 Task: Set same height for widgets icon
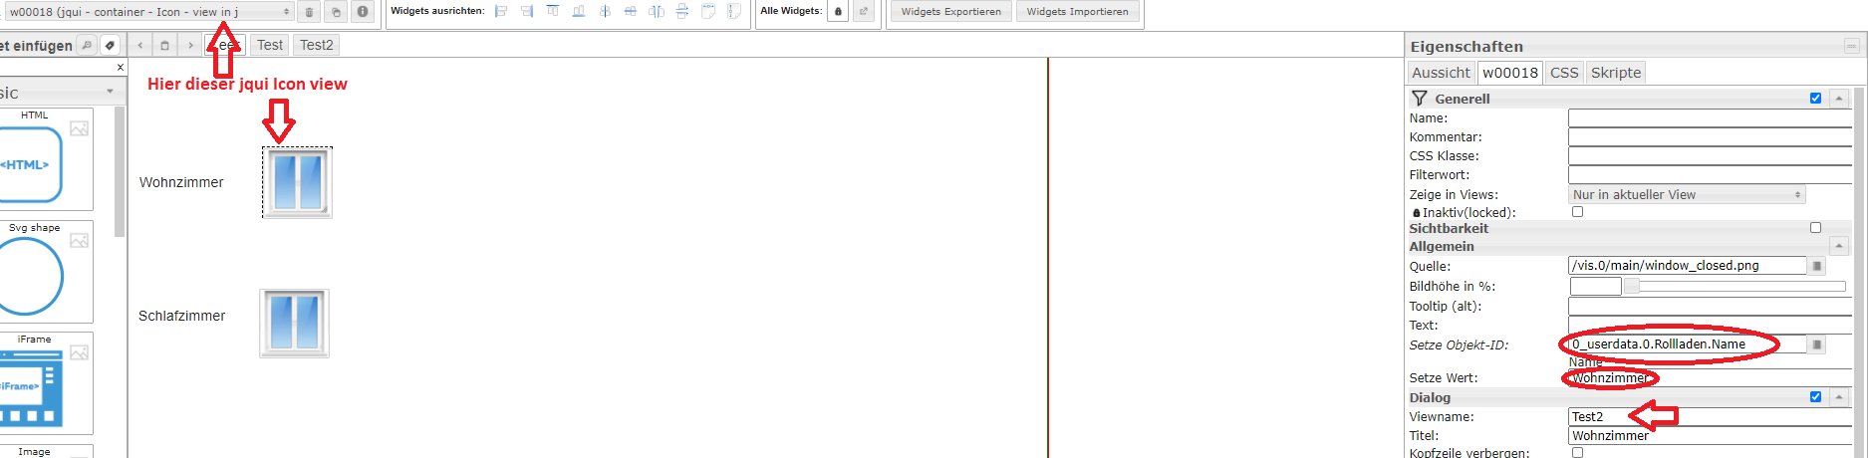(734, 11)
